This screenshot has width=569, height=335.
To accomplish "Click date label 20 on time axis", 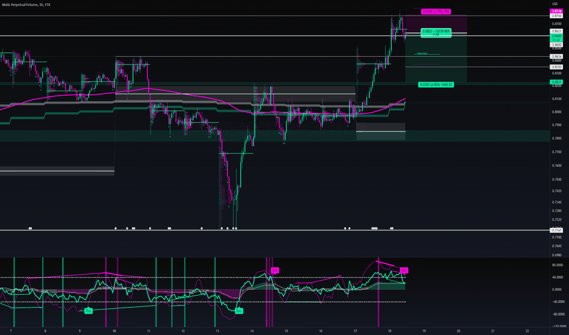I will point(458,331).
